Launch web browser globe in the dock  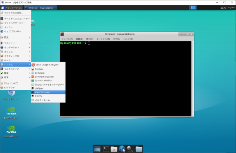[x=122, y=149]
